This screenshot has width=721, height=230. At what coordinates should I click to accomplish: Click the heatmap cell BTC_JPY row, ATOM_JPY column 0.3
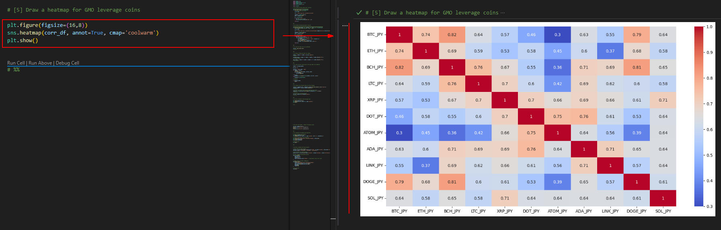pos(558,35)
